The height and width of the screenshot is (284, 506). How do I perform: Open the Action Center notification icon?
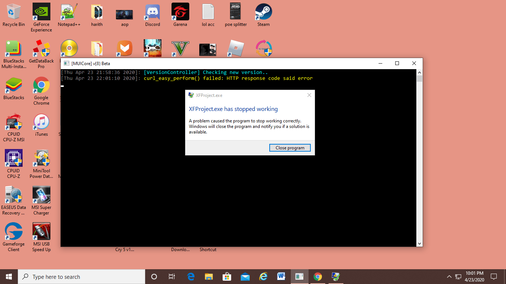[494, 277]
